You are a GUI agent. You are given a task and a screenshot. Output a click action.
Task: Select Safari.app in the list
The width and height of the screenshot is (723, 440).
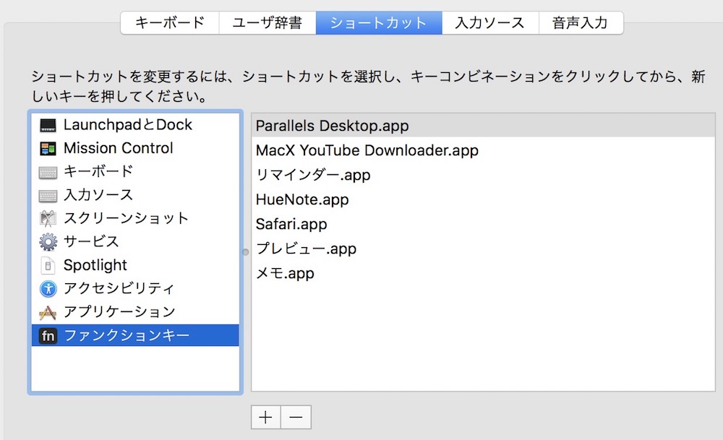[483, 224]
